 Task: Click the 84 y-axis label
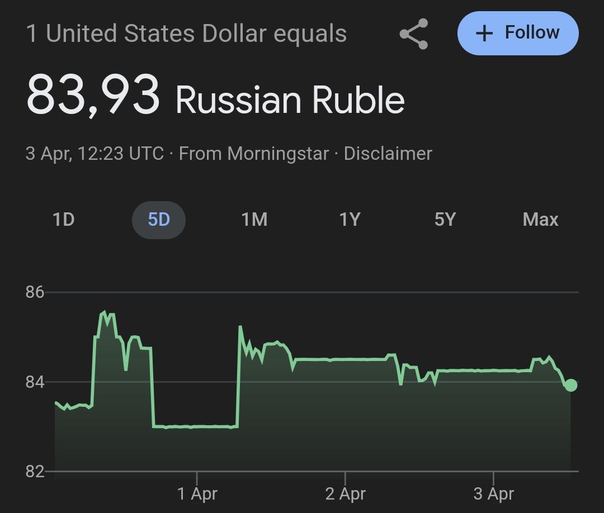pyautogui.click(x=35, y=382)
